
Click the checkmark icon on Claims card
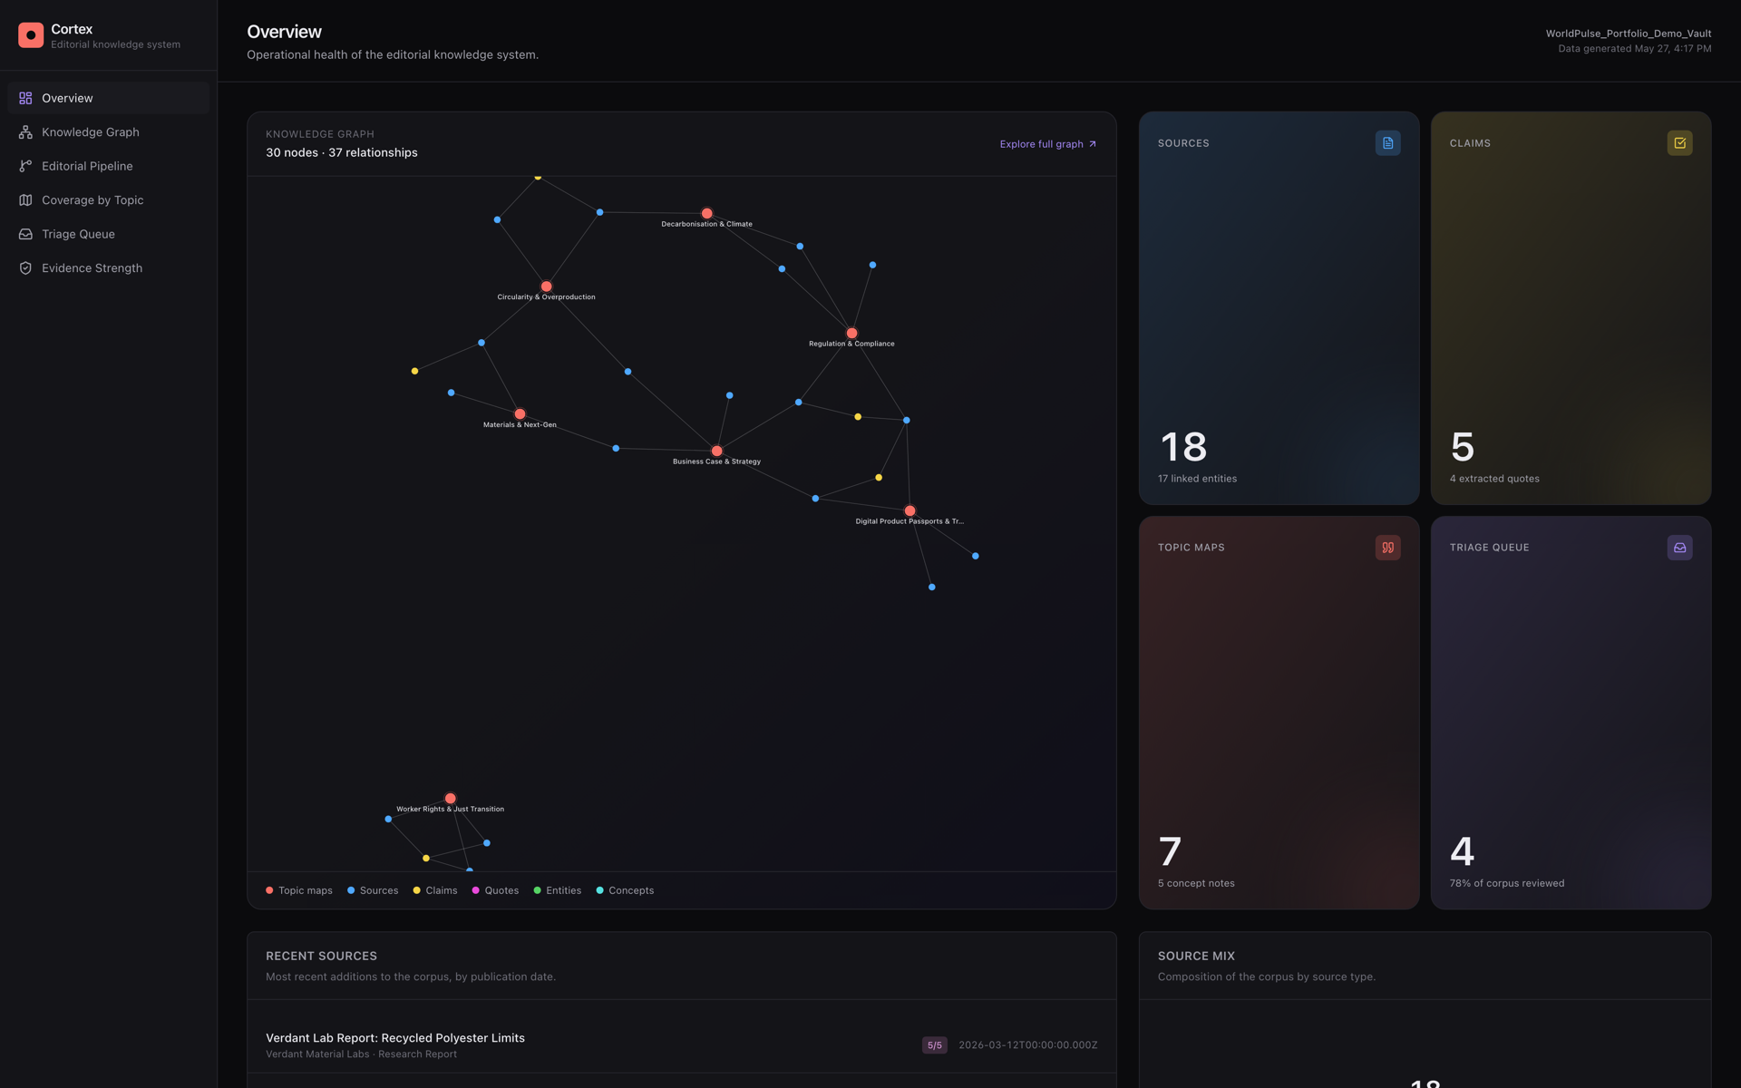click(1679, 143)
